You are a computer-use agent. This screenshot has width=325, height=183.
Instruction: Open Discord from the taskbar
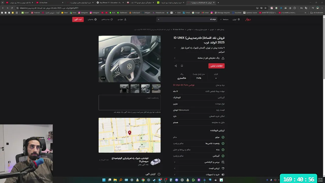tap(176, 180)
